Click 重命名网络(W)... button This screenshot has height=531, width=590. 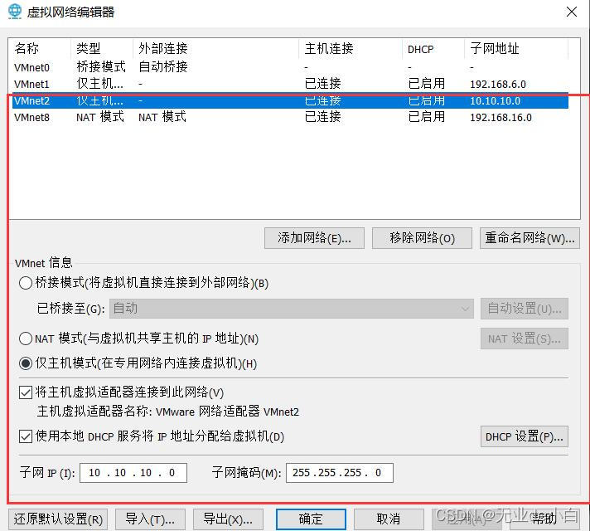(x=530, y=238)
